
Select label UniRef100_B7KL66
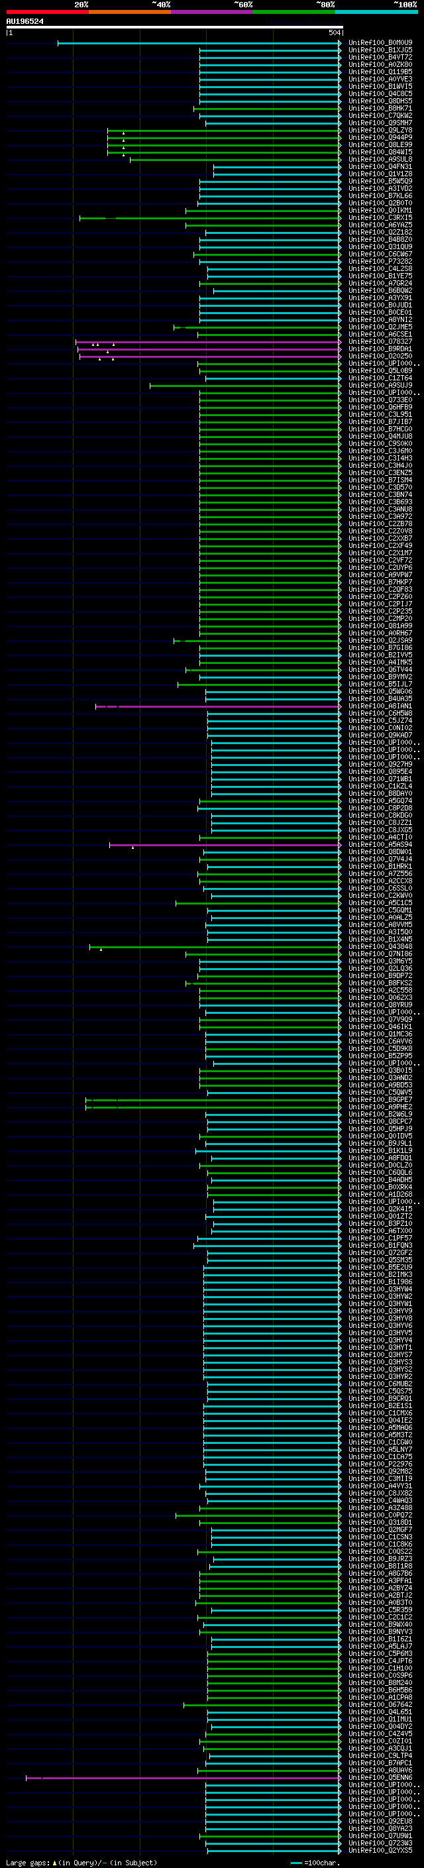point(380,195)
